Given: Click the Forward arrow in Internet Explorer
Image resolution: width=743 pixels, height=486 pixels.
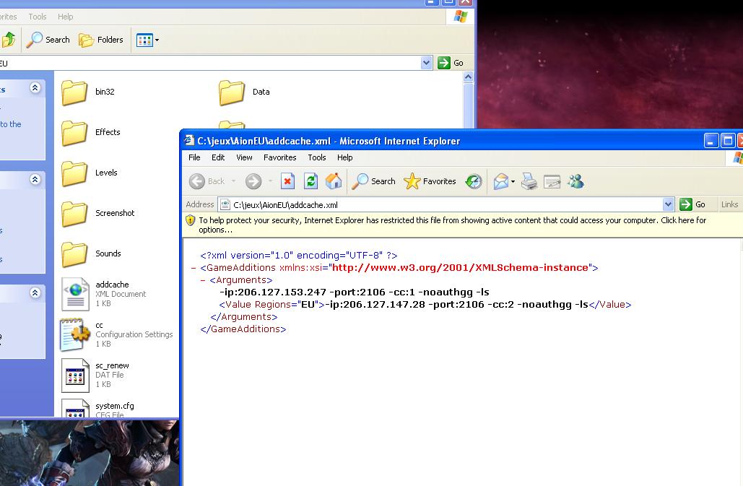Looking at the screenshot, I should pos(253,181).
